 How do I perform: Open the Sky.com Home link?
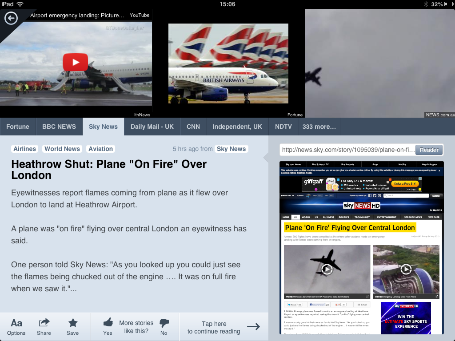pyautogui.click(x=293, y=164)
